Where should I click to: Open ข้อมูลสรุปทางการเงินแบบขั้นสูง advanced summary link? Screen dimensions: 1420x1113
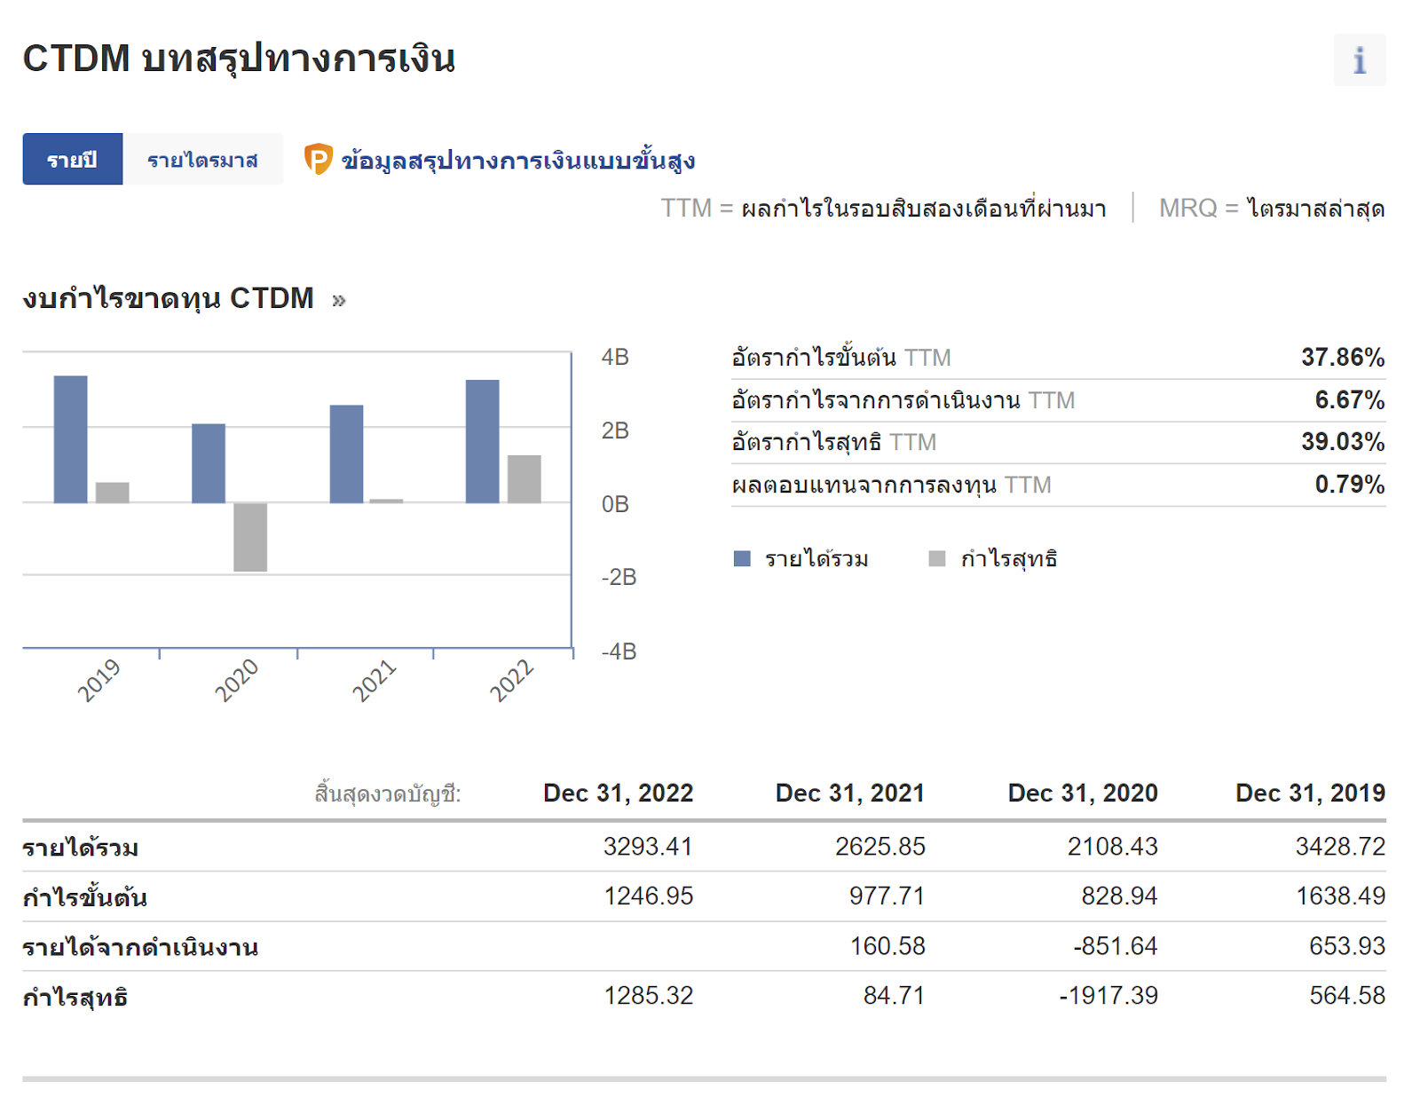coord(517,161)
